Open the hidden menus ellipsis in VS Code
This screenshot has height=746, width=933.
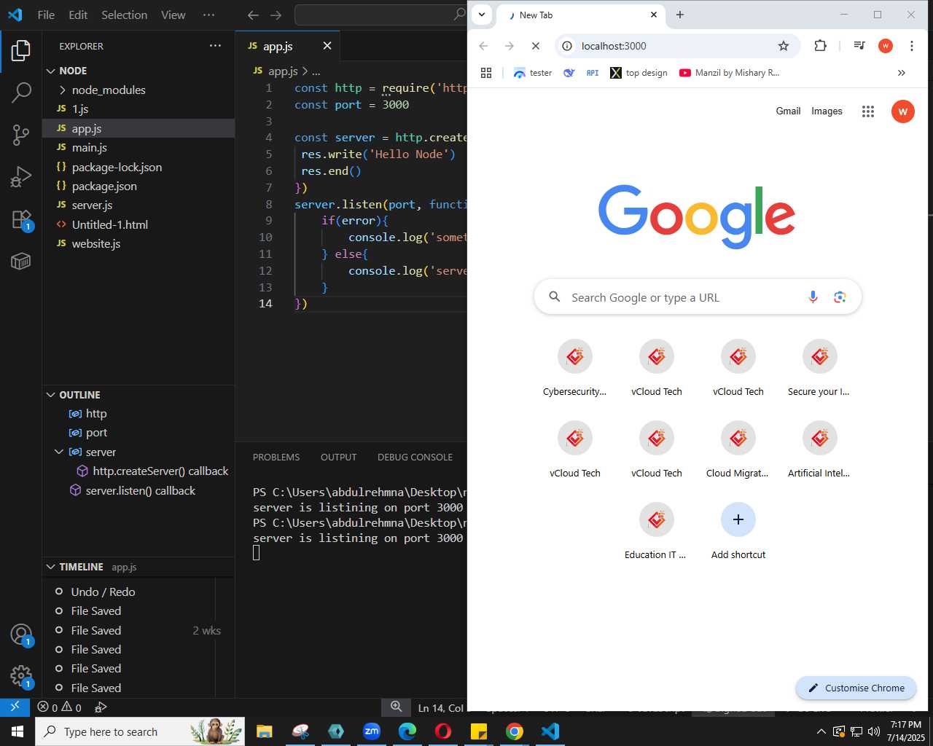[208, 15]
